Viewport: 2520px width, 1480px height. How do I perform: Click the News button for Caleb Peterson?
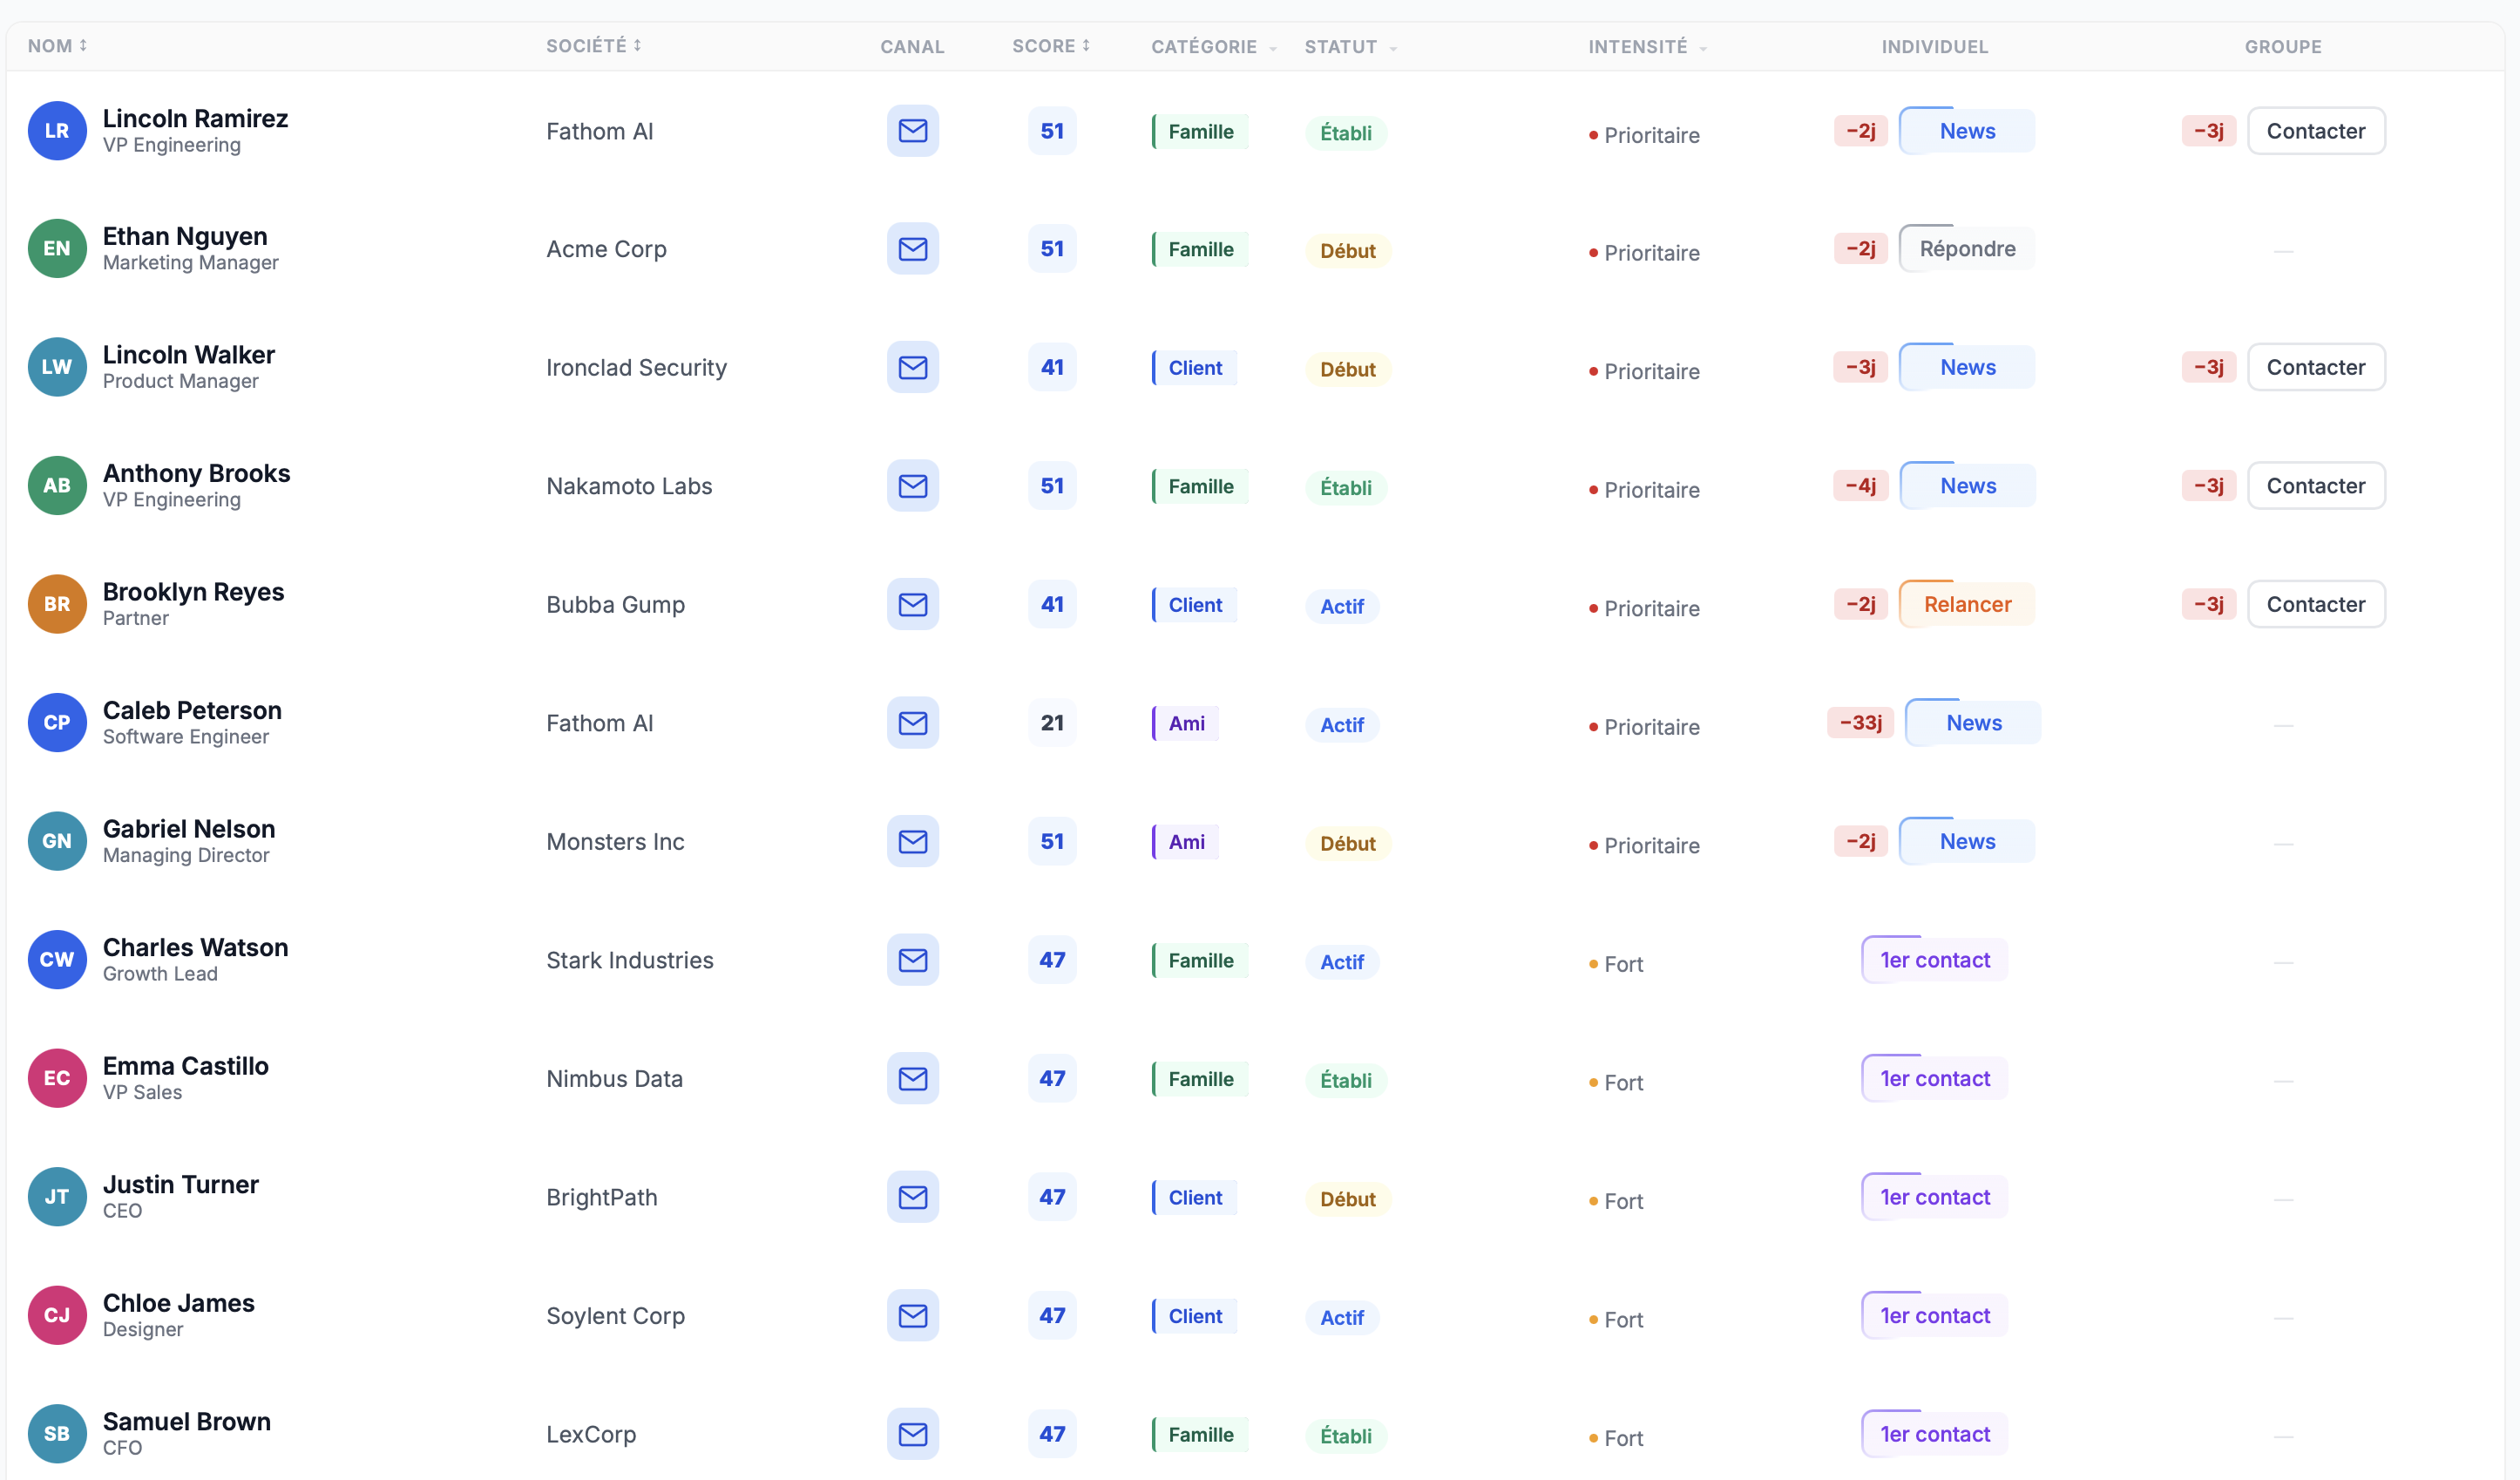tap(1973, 723)
